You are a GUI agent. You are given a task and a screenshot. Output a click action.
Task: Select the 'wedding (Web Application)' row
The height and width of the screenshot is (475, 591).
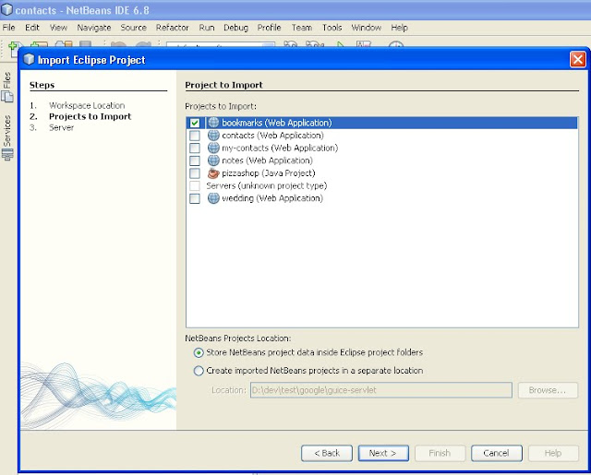(381, 198)
